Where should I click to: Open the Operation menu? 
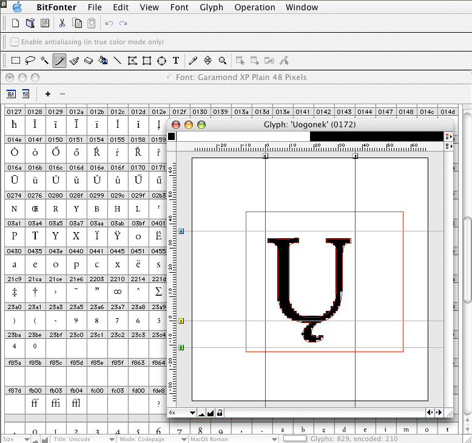pyautogui.click(x=255, y=7)
